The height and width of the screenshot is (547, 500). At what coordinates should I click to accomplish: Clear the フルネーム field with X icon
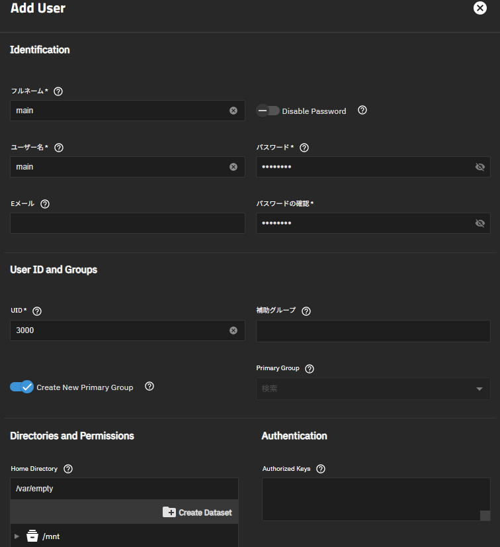(x=233, y=111)
